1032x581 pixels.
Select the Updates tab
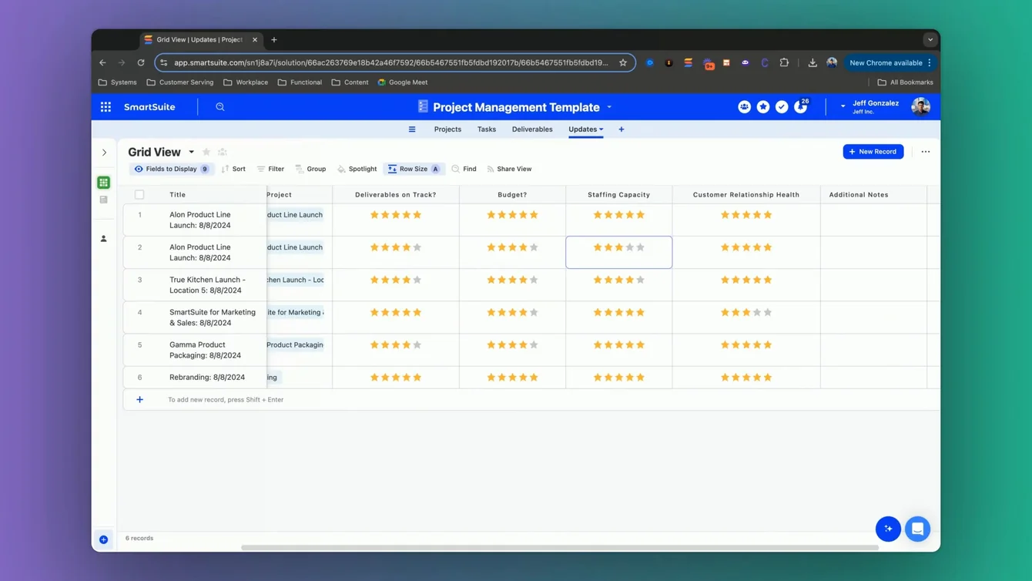coord(582,129)
